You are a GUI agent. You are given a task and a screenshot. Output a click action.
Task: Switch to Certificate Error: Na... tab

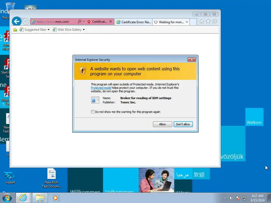pyautogui.click(x=134, y=22)
